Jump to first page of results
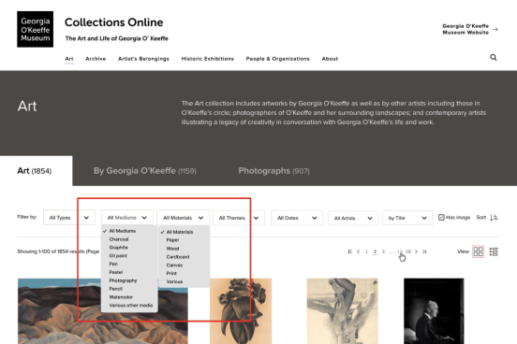The height and width of the screenshot is (344, 517). click(x=350, y=251)
